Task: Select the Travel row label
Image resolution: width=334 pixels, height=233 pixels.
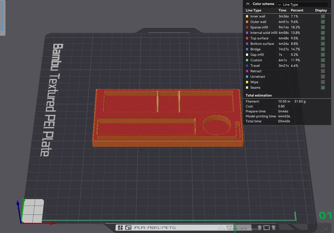Action: point(255,66)
